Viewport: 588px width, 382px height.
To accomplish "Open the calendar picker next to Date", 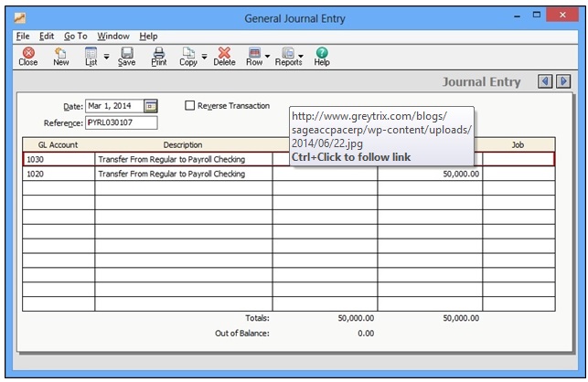I will pos(151,106).
